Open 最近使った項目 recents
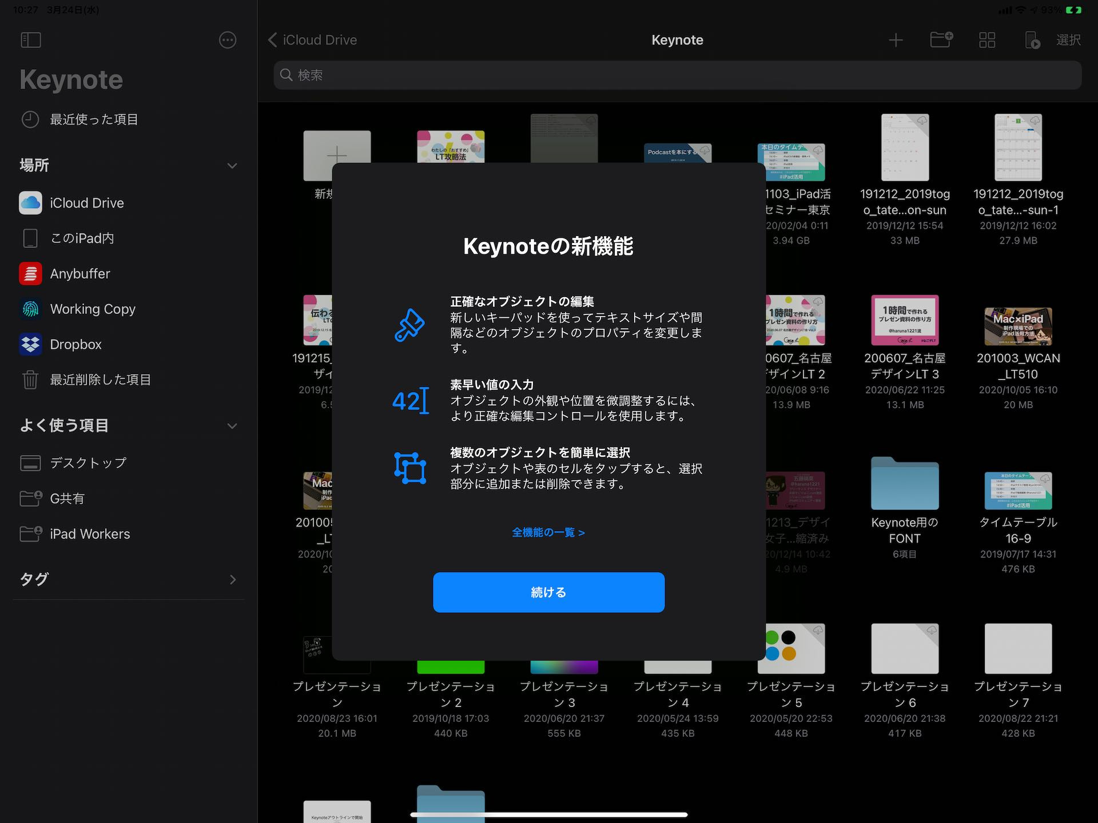Image resolution: width=1098 pixels, height=823 pixels. [x=129, y=119]
